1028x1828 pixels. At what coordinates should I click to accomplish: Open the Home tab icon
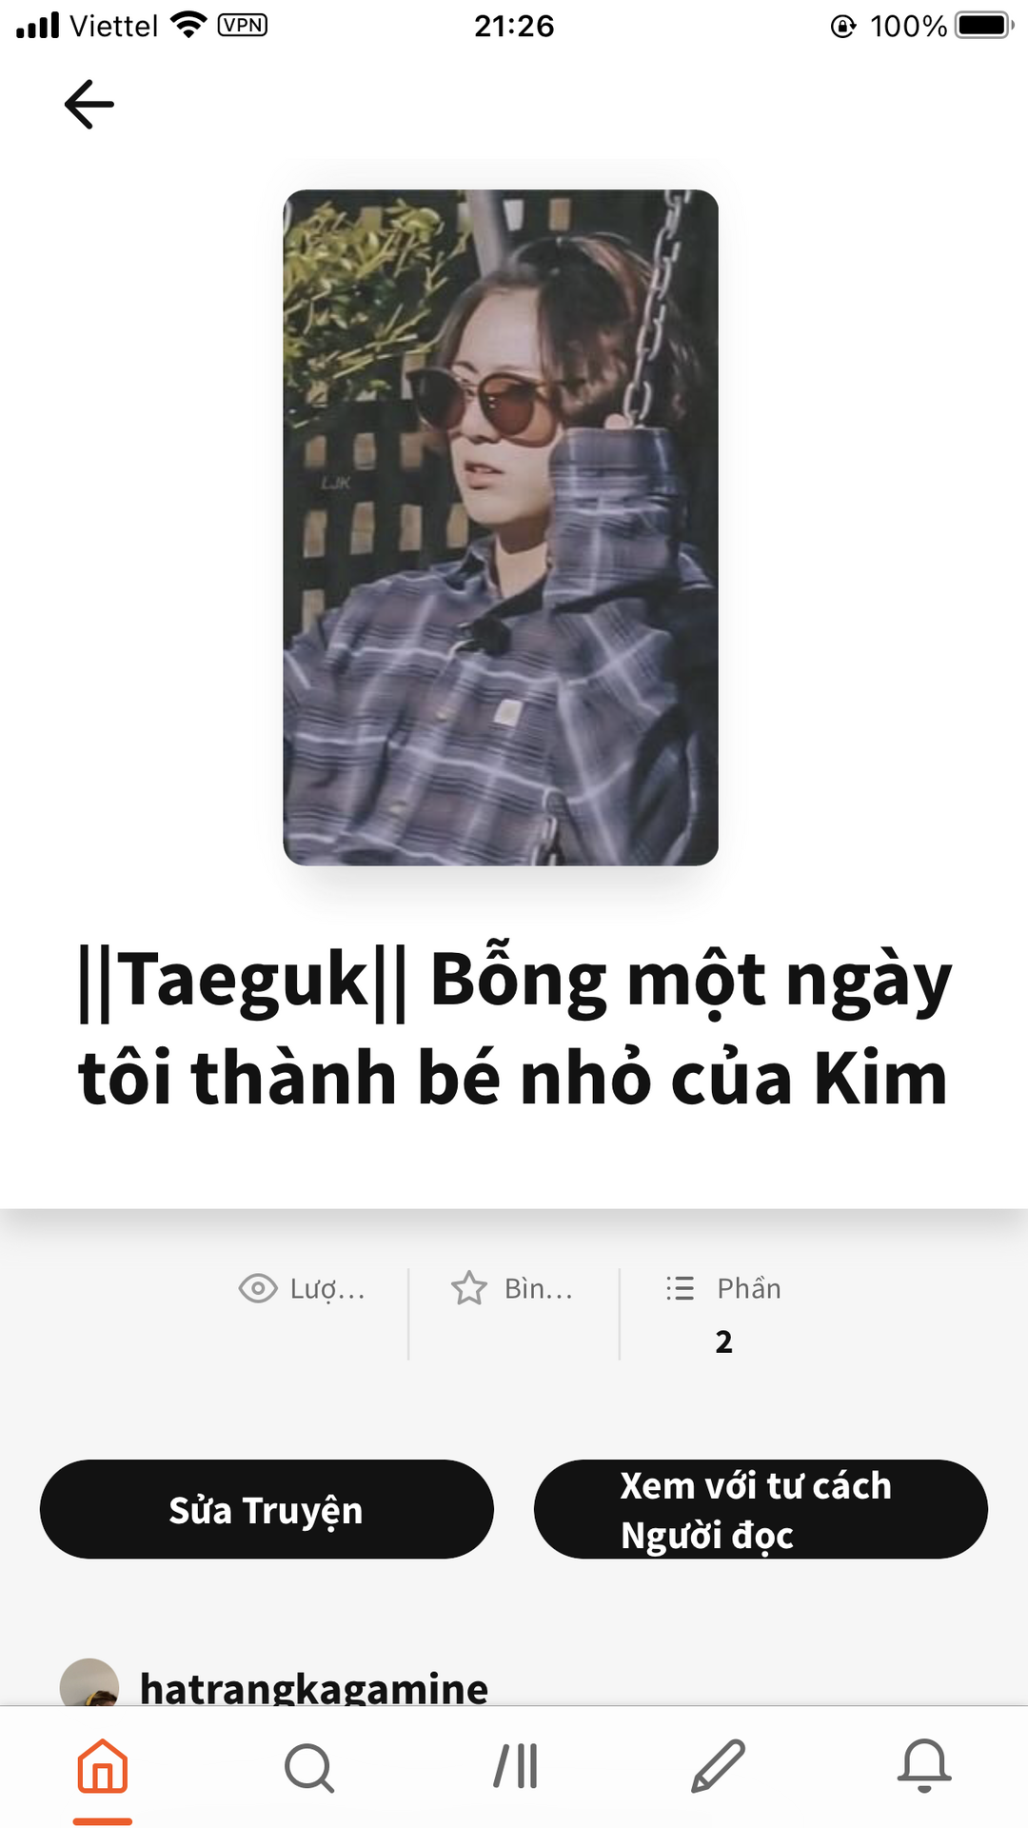[103, 1766]
